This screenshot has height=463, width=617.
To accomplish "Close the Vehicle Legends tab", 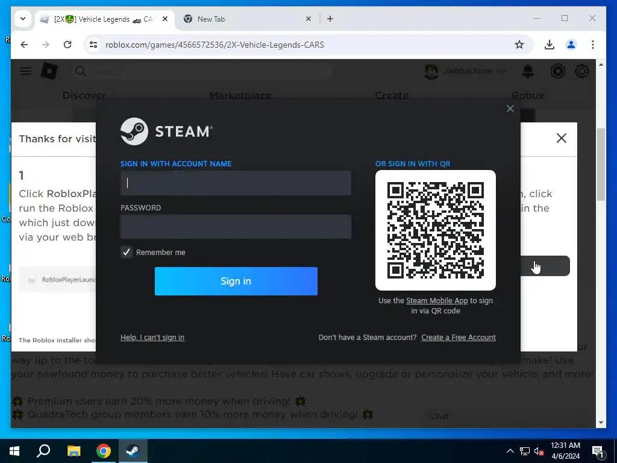I will point(165,19).
